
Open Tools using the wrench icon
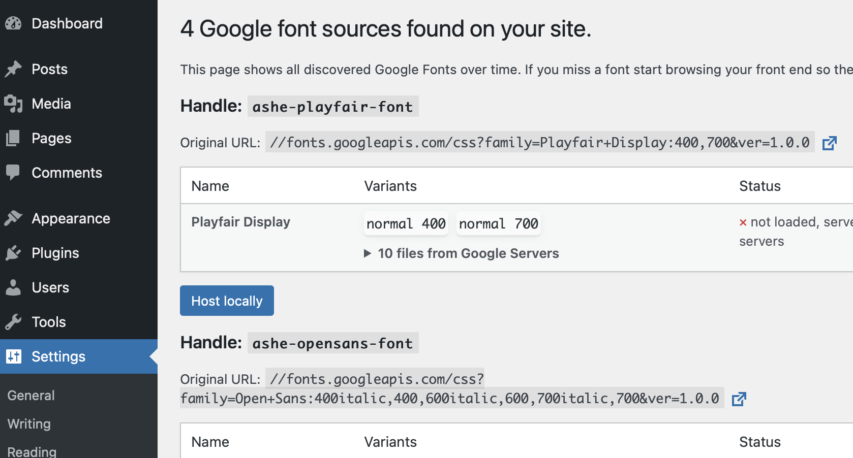(14, 321)
